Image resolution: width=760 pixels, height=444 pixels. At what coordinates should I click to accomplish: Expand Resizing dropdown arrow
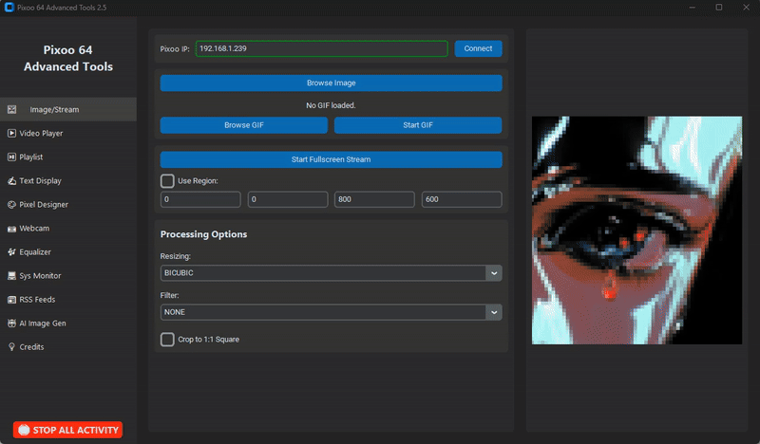point(494,273)
